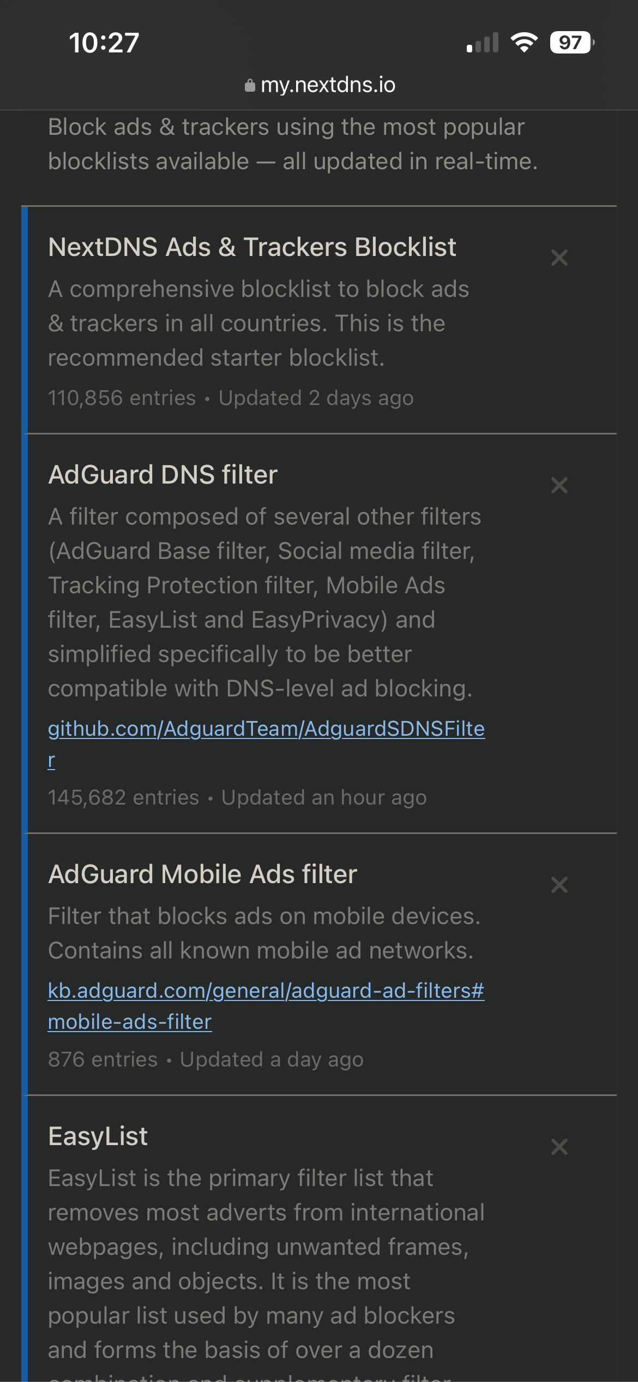Tap the my.nextdns.io address bar

327,85
